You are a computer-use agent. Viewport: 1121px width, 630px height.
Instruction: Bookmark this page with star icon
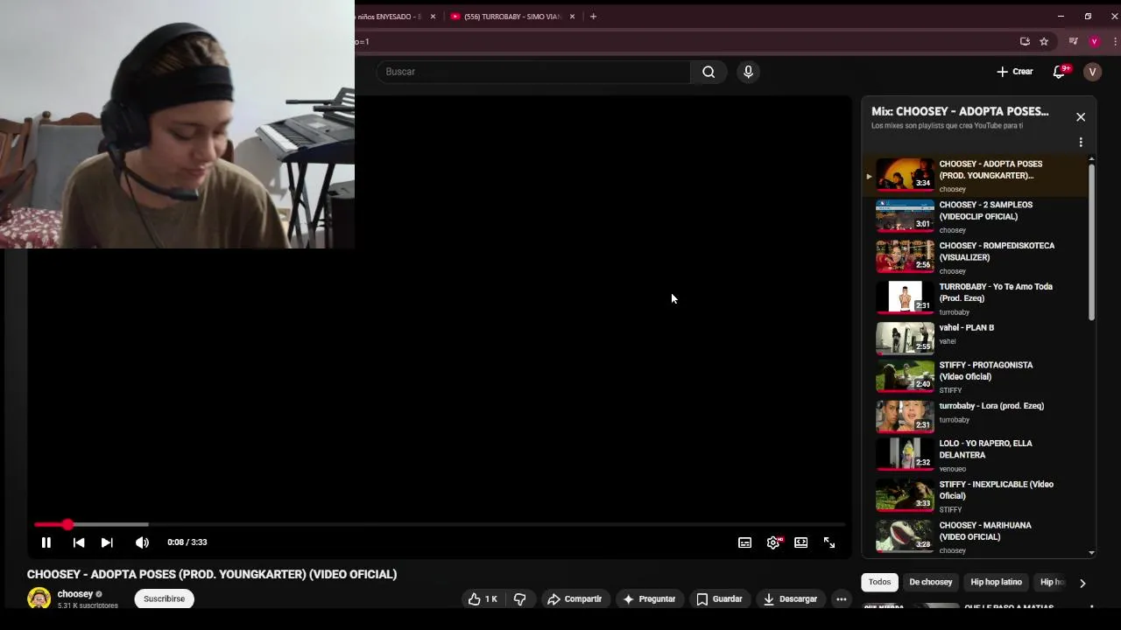tap(1044, 41)
